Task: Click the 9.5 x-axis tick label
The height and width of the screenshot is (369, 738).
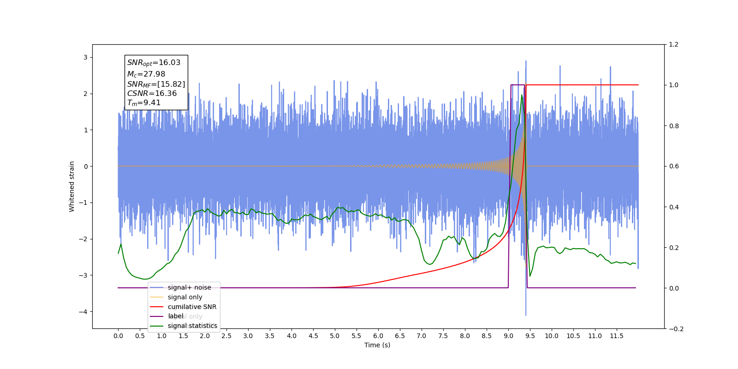Action: point(530,336)
